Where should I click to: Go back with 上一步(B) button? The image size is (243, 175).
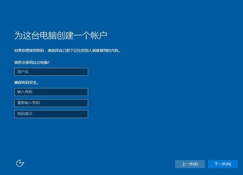point(190,164)
